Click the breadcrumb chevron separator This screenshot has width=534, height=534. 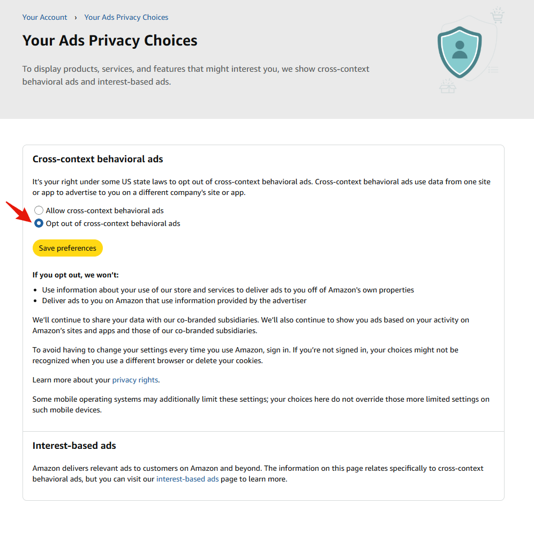point(76,18)
